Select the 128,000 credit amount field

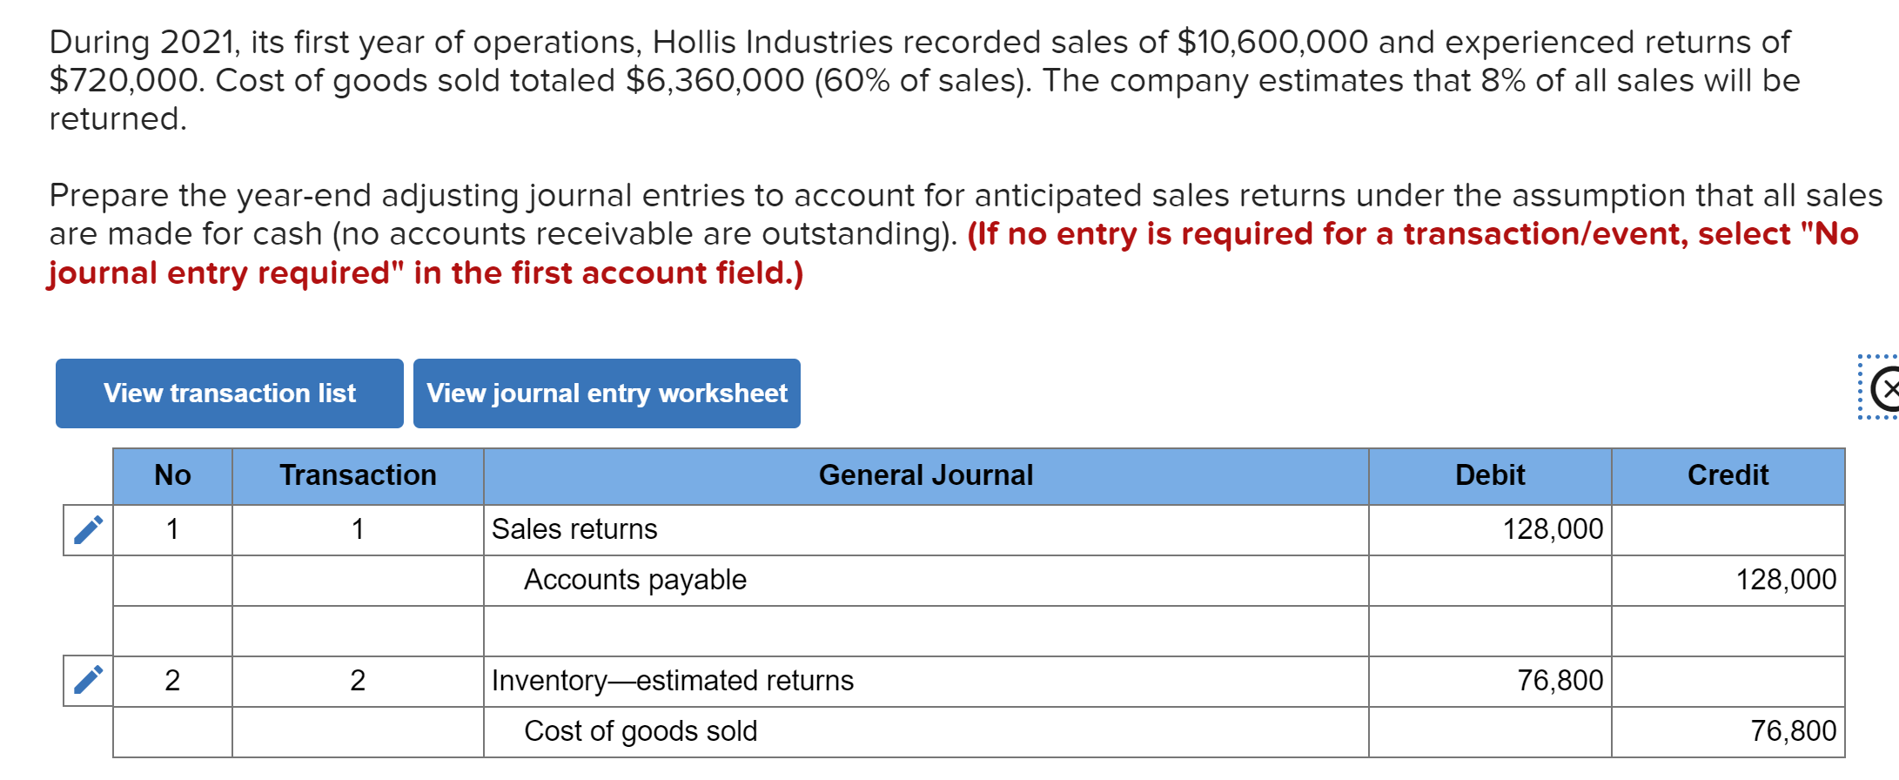pos(1728,579)
